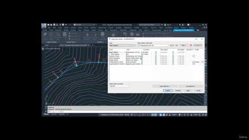Click the Type a command input line
Screen dimensions: 249x140
[x=127, y=112]
